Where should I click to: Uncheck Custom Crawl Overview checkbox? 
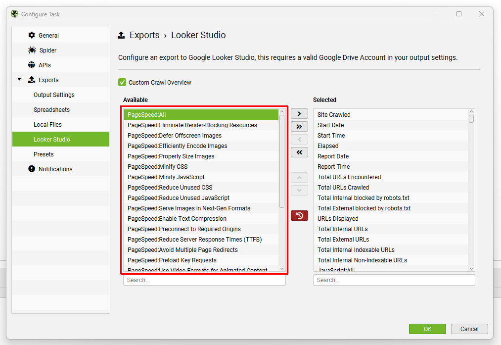tap(122, 83)
